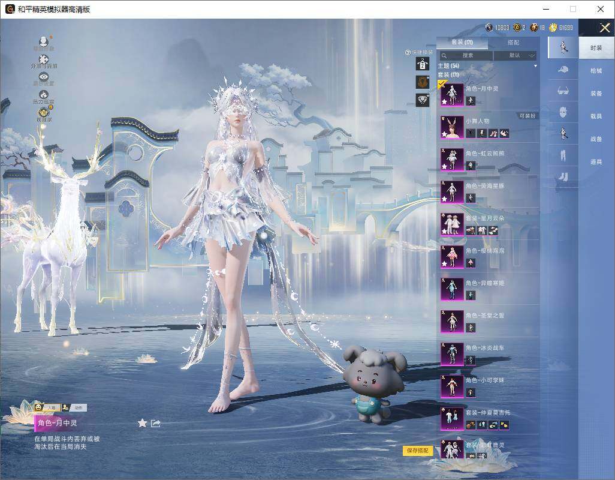This screenshot has height=480, width=615.
Task: Click the 快捷换装 help question mark
Action: pos(408,52)
